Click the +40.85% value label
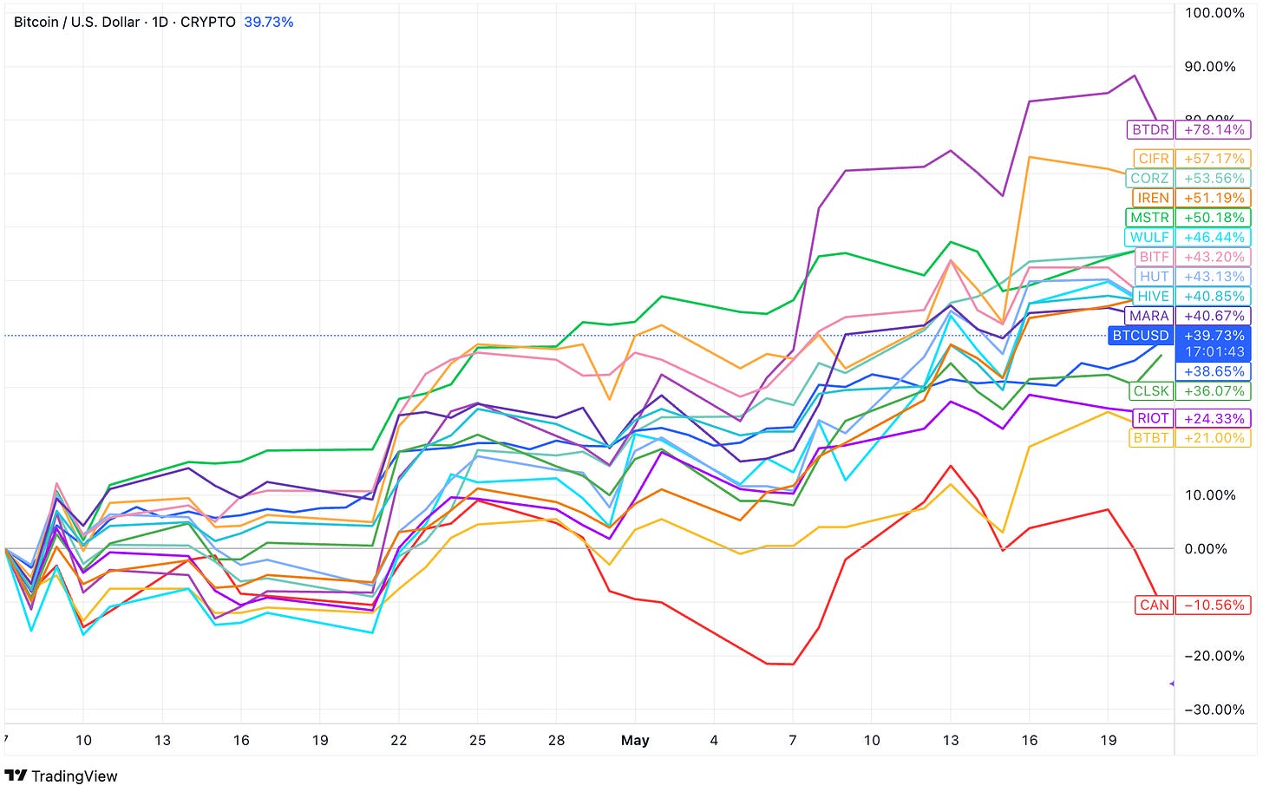This screenshot has height=792, width=1263. [x=1214, y=296]
